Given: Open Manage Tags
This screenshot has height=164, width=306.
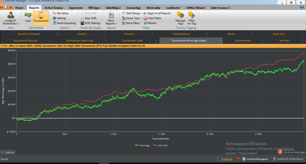Looking at the screenshot, I should click(180, 18).
